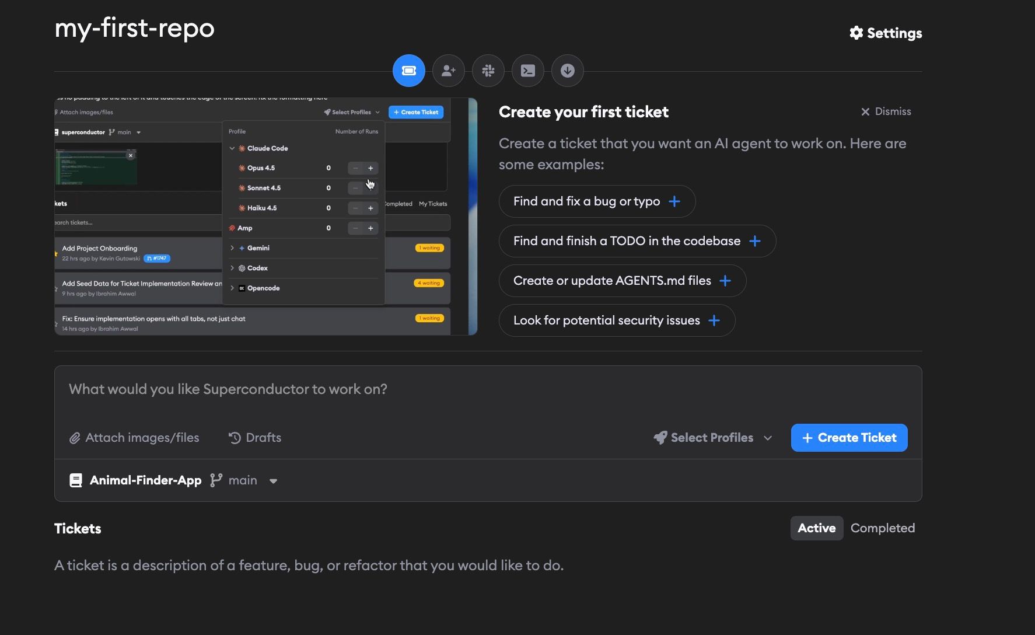Choose Find and finish a TODO in codebase

[x=637, y=241]
